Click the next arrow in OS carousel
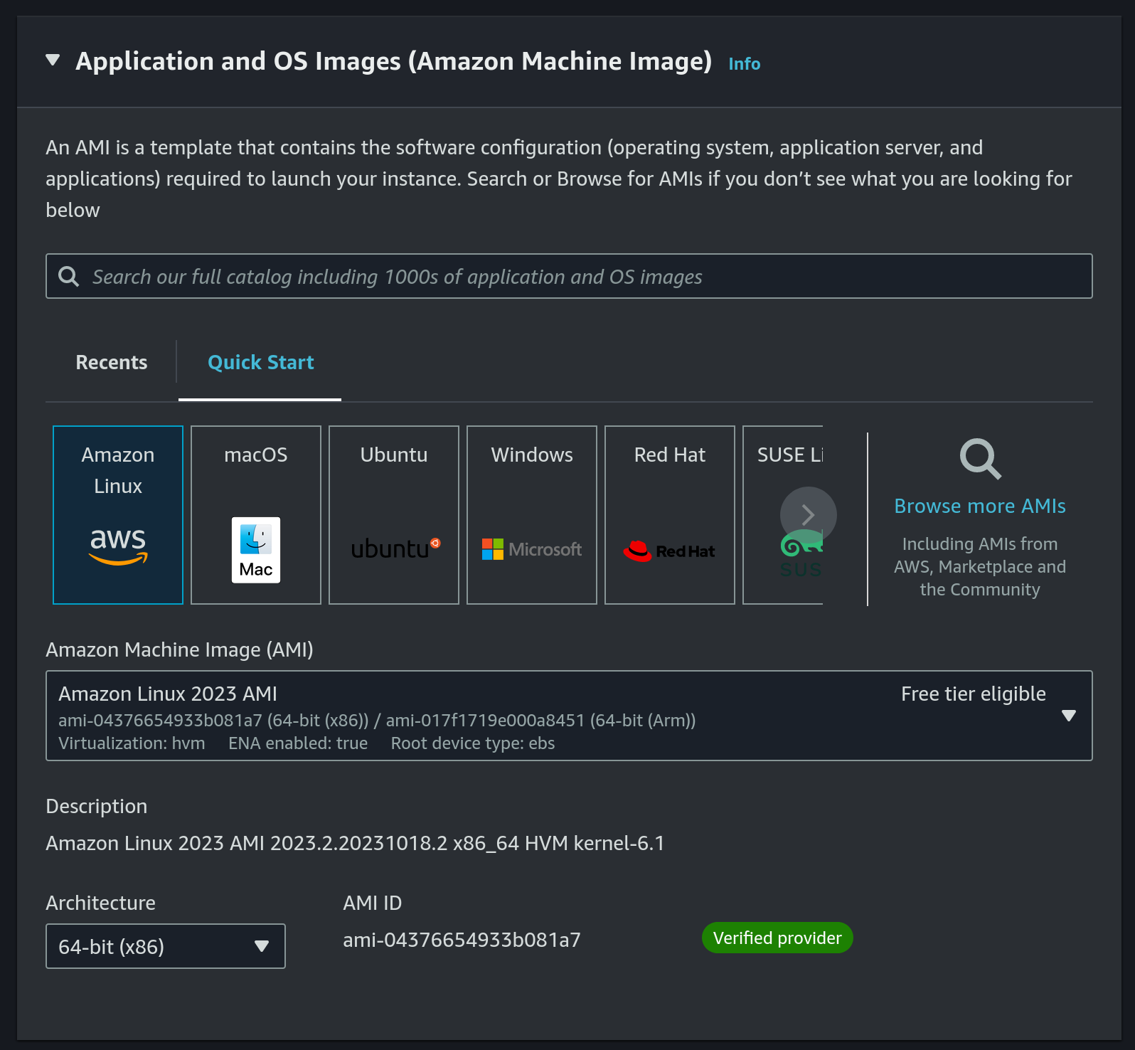Viewport: 1135px width, 1050px height. (808, 514)
